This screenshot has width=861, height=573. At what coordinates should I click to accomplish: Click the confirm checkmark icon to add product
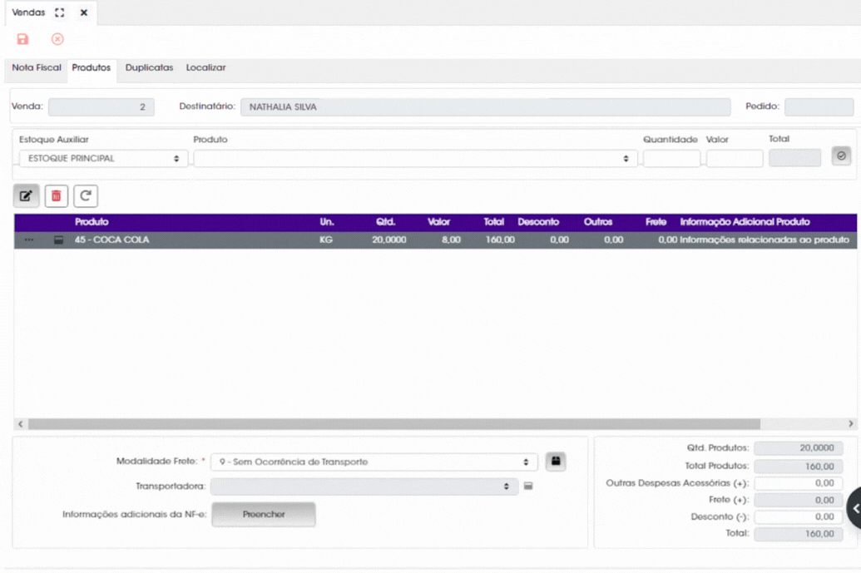click(841, 156)
